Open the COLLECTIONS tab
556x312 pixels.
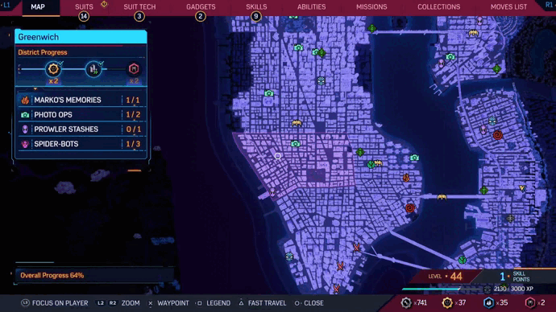click(x=438, y=6)
